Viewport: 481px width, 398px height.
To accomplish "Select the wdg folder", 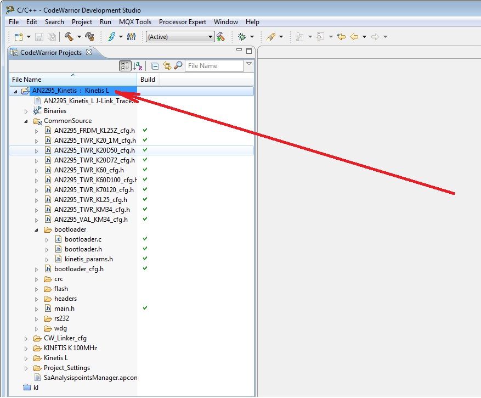I will point(60,328).
